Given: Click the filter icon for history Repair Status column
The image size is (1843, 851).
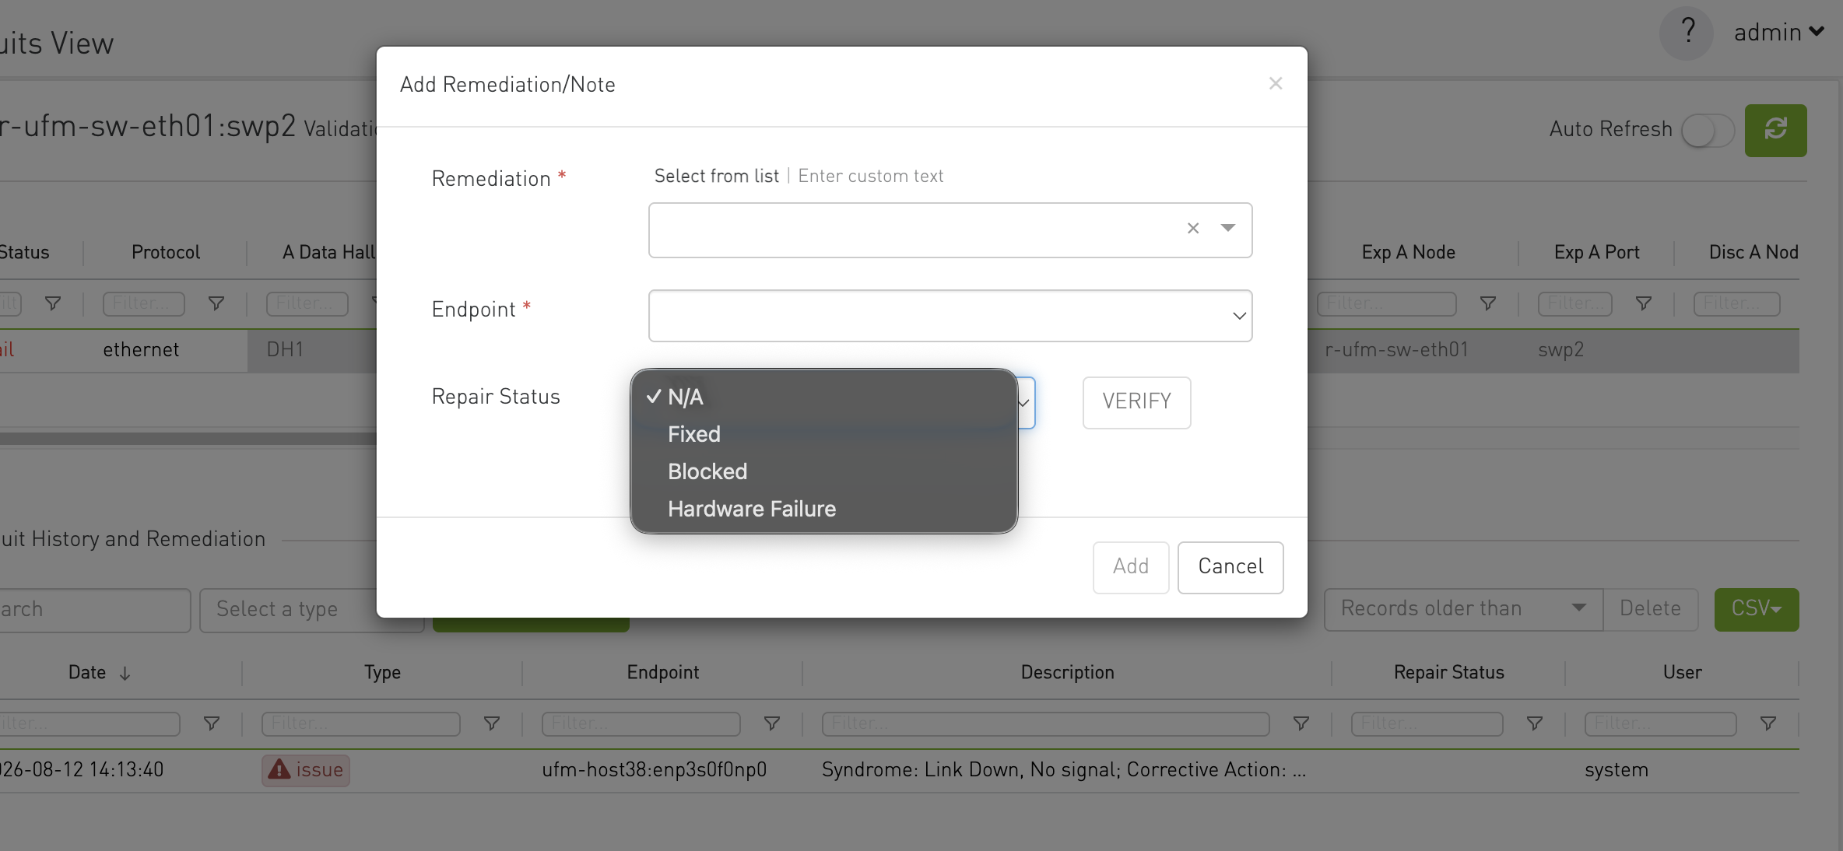Looking at the screenshot, I should tap(1534, 723).
